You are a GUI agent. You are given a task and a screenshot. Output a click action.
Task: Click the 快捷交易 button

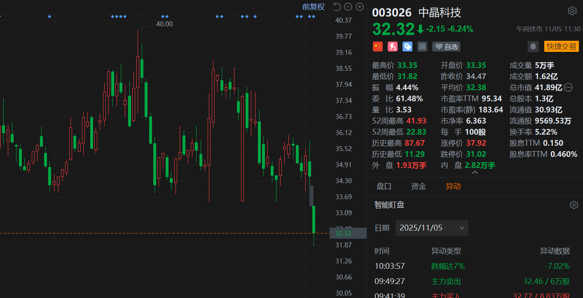click(x=561, y=47)
